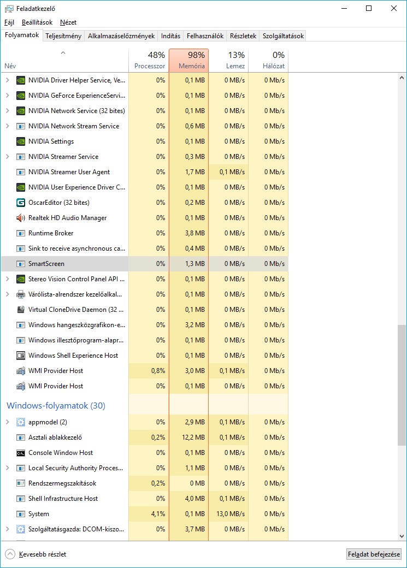Open the Beállítások menu
The width and height of the screenshot is (407, 568).
pyautogui.click(x=37, y=22)
